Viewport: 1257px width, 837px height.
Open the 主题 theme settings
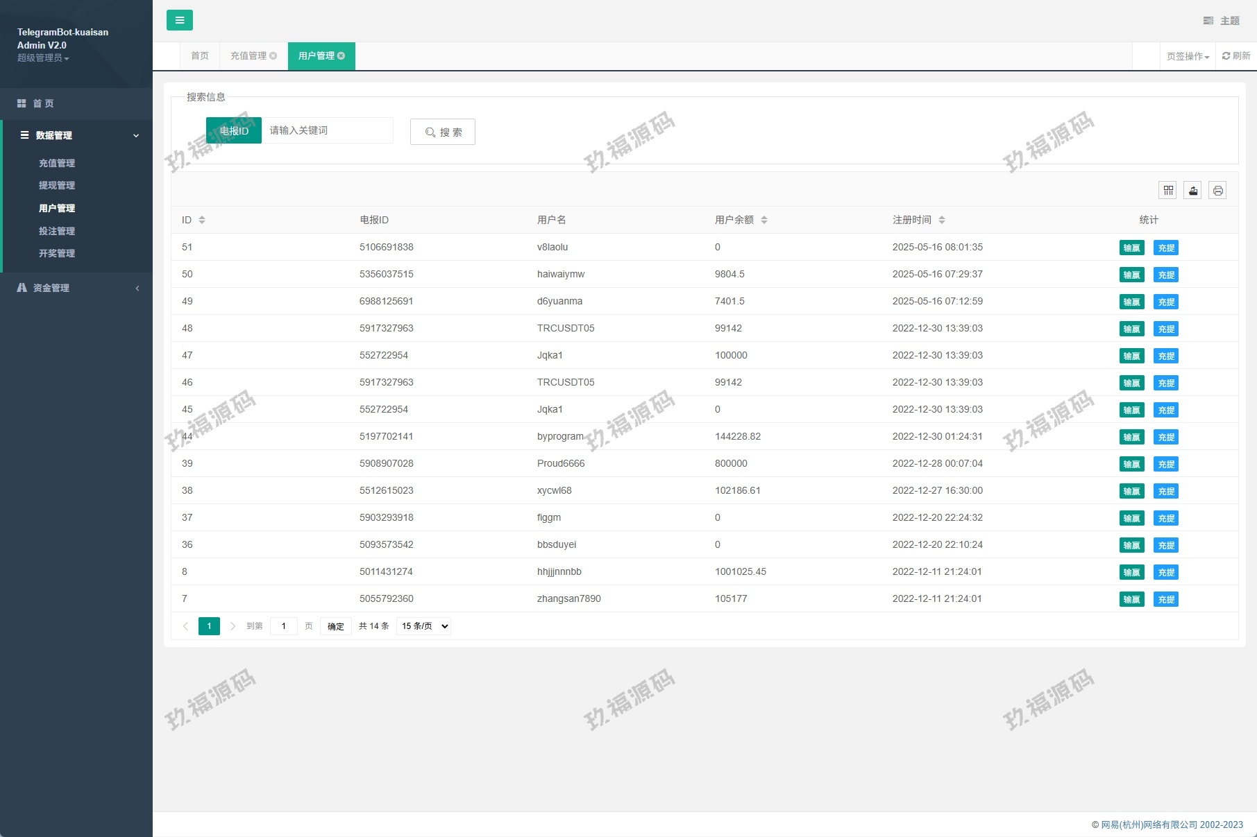[1221, 21]
